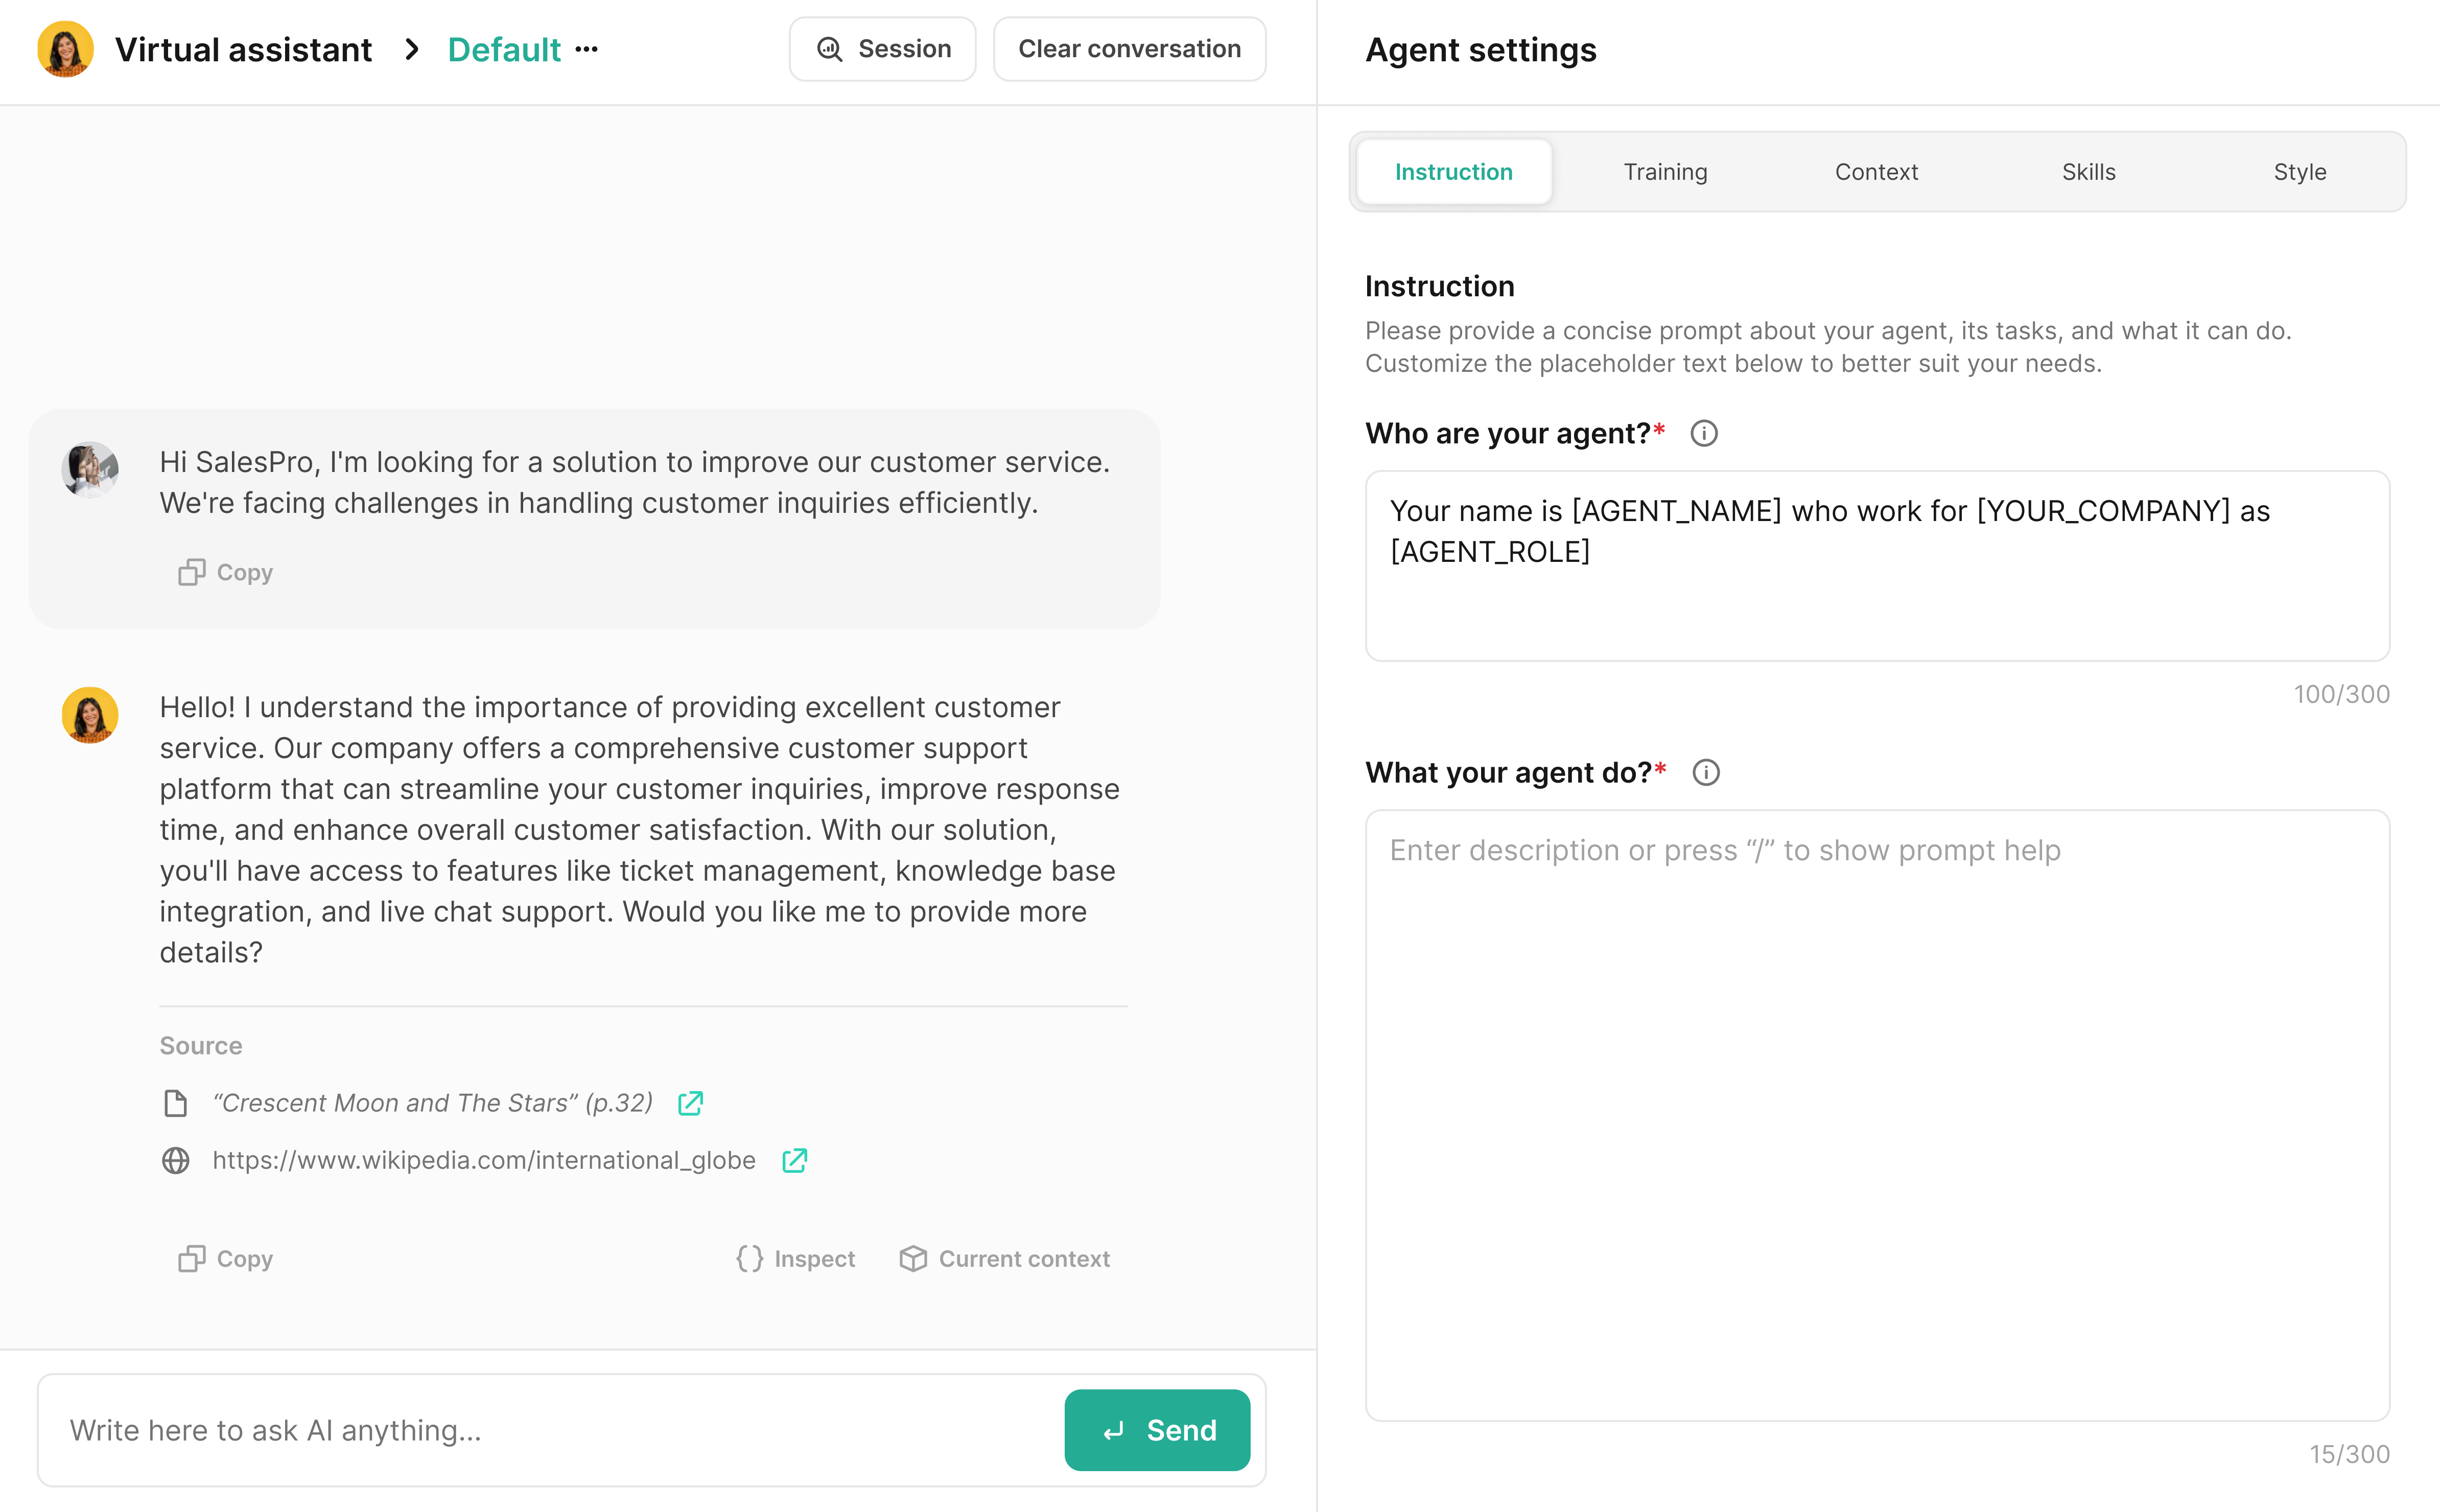2440x1512 pixels.
Task: Switch to the Training tab
Action: click(x=1665, y=172)
